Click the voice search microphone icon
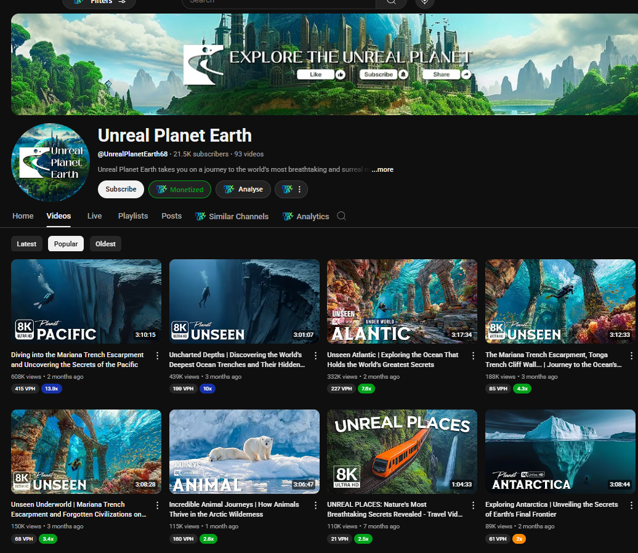Image resolution: width=638 pixels, height=553 pixels. (424, 2)
